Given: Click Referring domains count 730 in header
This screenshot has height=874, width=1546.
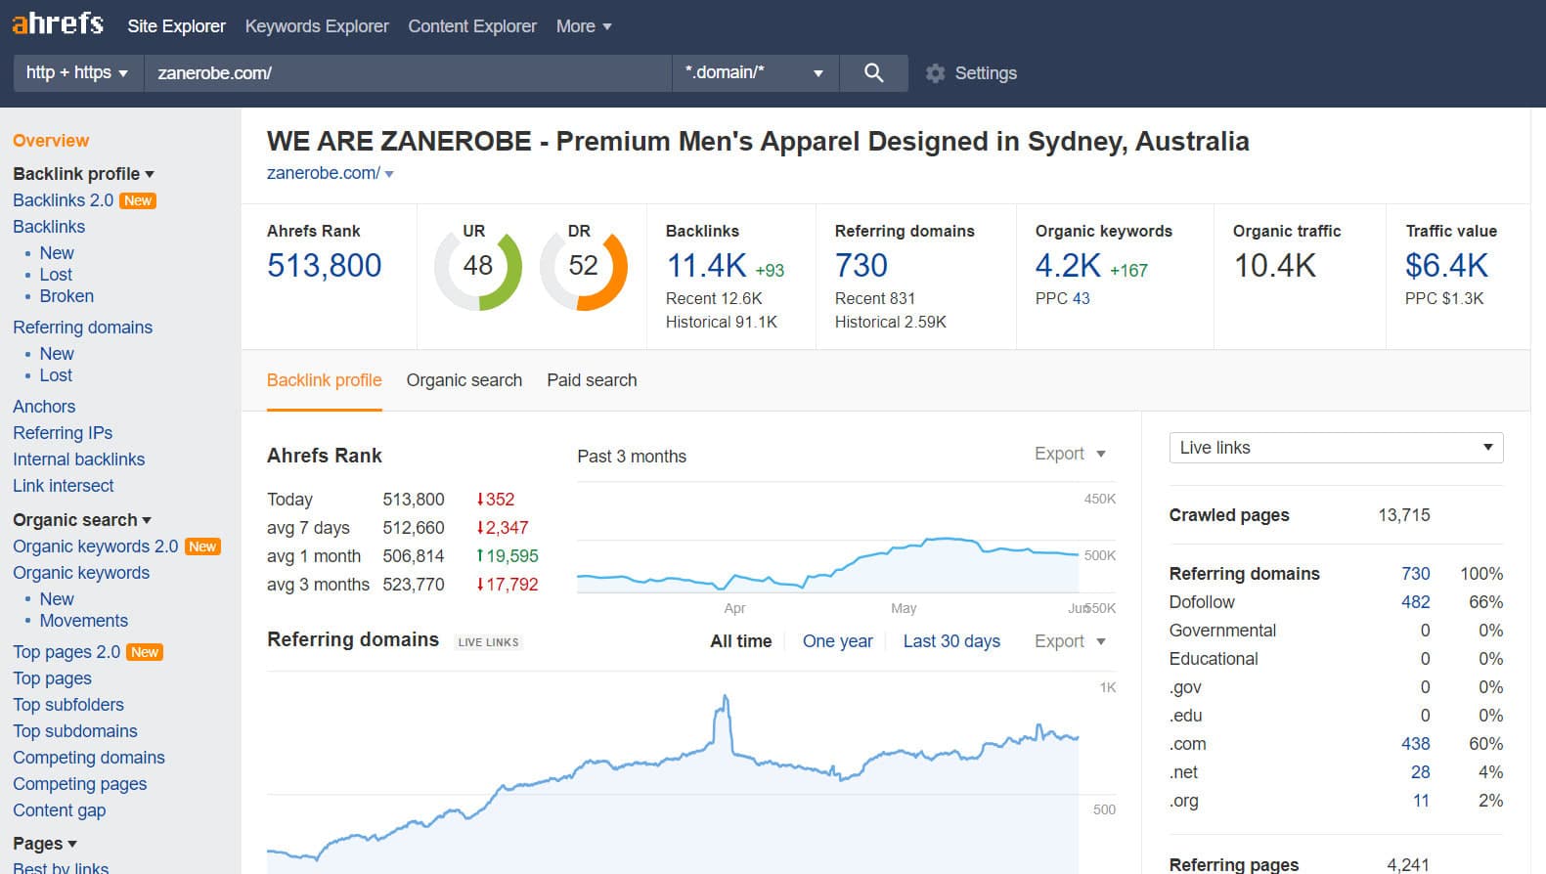Looking at the screenshot, I should coord(861,265).
